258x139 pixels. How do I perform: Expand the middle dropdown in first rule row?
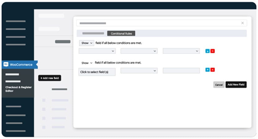(139, 51)
